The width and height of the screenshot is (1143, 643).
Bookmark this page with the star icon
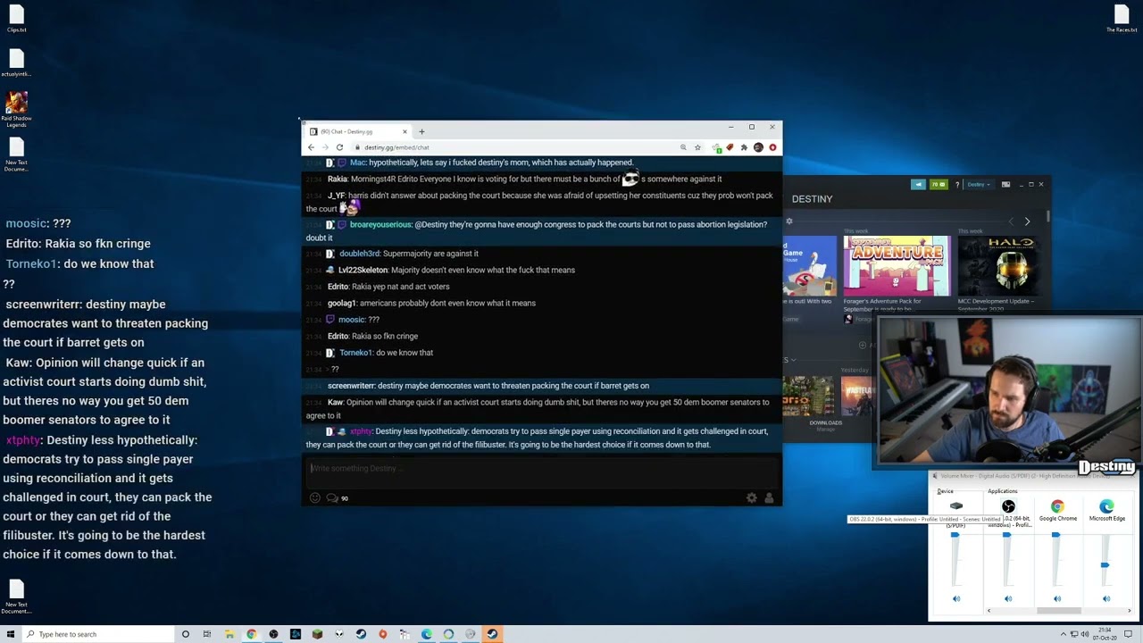point(697,147)
